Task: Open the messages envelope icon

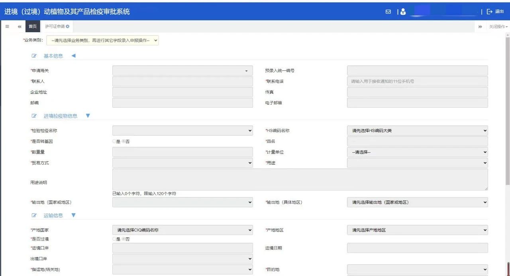Action: point(388,12)
